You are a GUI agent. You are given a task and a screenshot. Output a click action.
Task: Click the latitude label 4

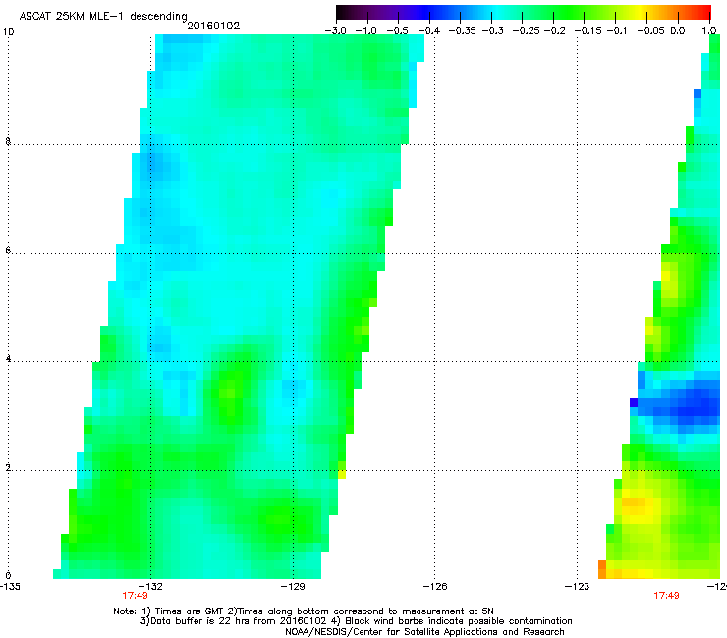(x=8, y=358)
